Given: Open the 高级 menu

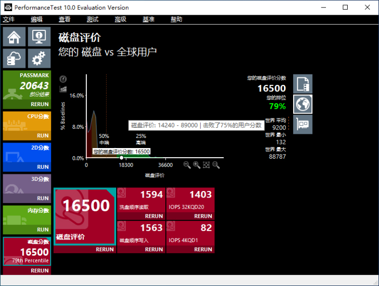Looking at the screenshot, I should coord(120,19).
